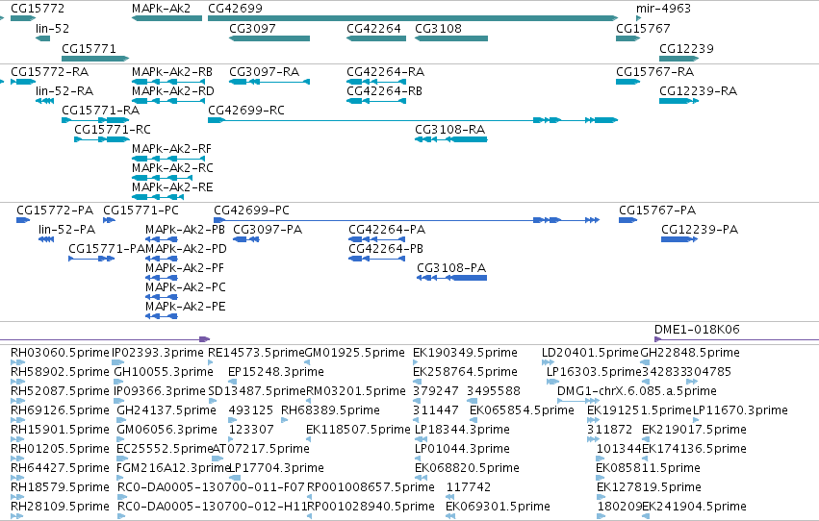
Task: Select the CG3108 gene label
Action: click(438, 28)
